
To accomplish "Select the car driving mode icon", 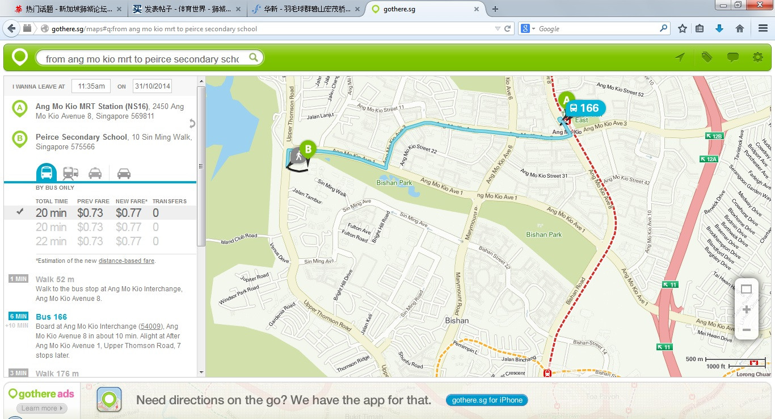I will click(124, 173).
